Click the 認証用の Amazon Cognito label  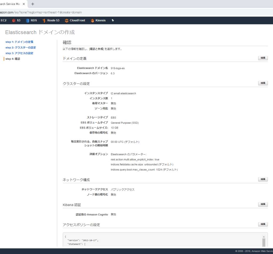point(92,215)
